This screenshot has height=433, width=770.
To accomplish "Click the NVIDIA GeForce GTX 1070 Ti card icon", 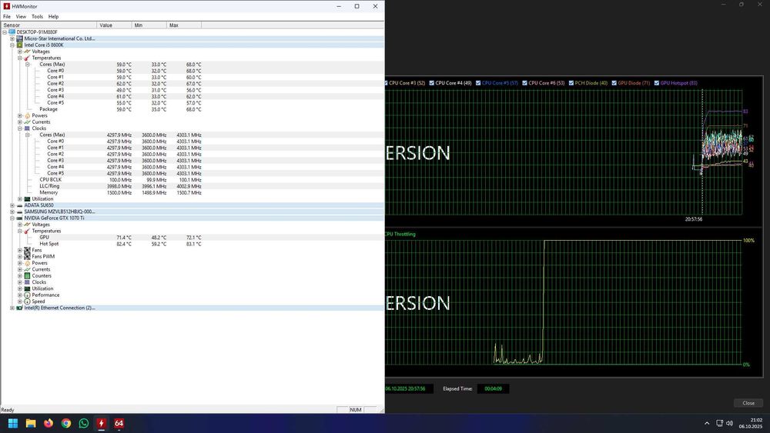I will (20, 218).
